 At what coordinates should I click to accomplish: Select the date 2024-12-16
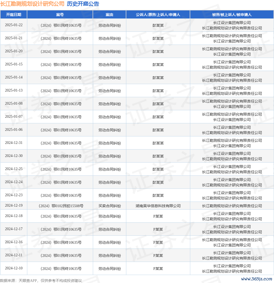[x=14, y=242]
